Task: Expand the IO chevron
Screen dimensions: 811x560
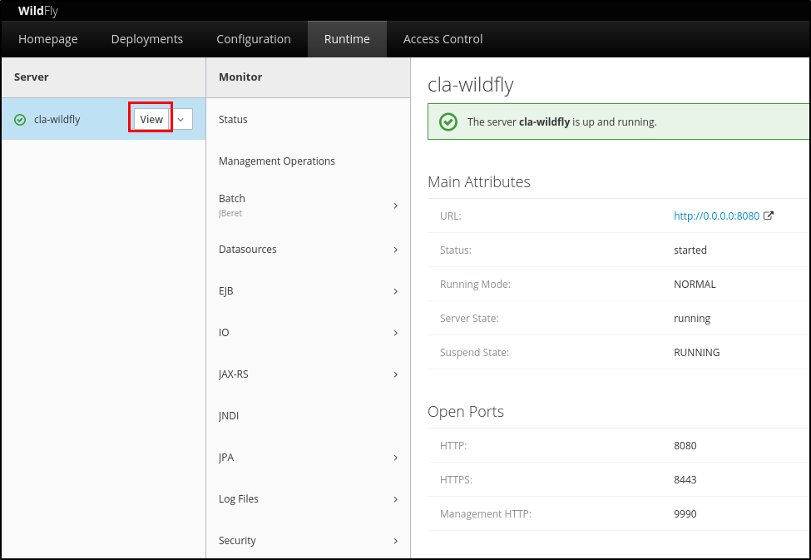Action: click(x=396, y=333)
